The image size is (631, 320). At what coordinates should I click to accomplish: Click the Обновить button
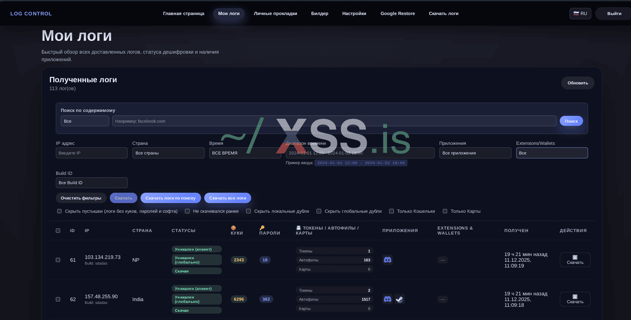coord(578,83)
